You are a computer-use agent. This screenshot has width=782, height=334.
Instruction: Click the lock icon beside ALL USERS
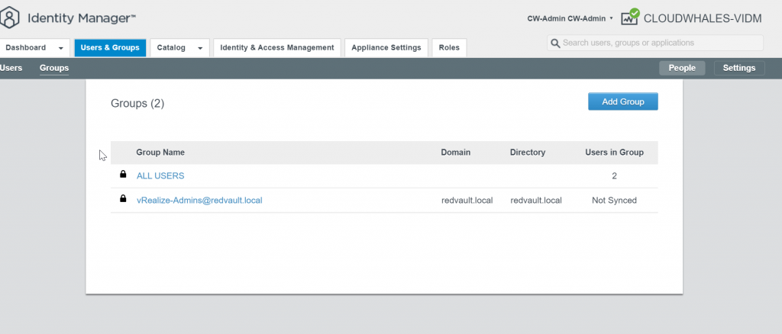pos(123,174)
